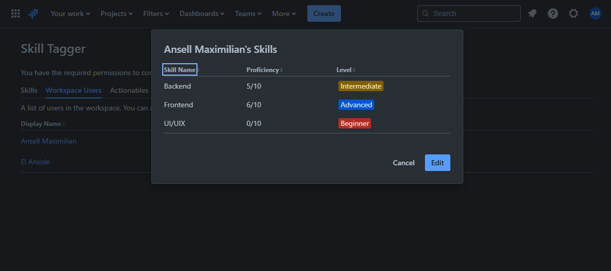Click Cancel in the skills dialog

point(404,163)
